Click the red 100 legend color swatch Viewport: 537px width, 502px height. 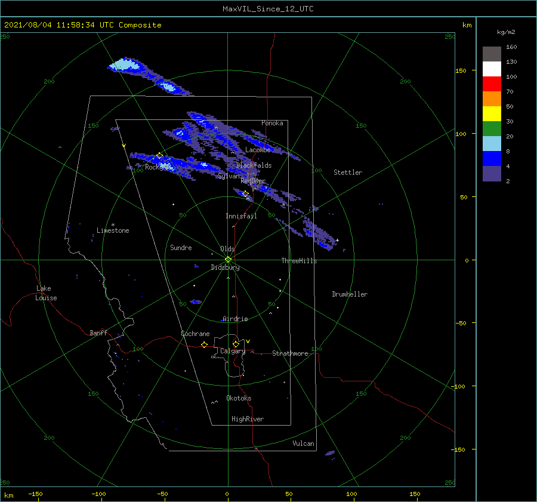[x=492, y=84]
